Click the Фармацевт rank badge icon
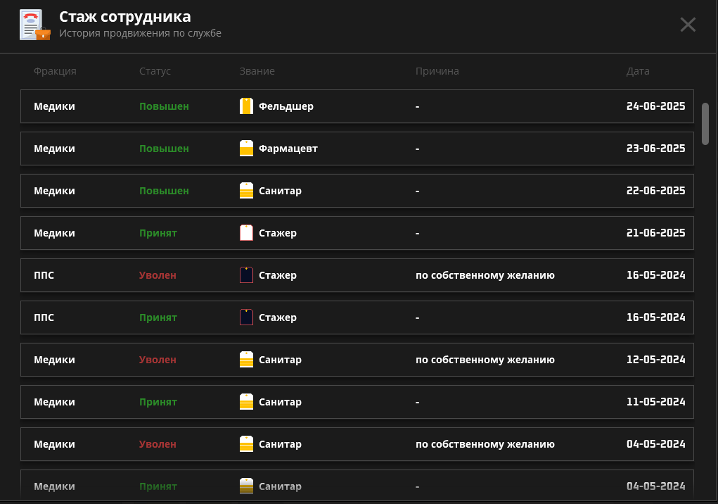This screenshot has height=504, width=718. (x=246, y=149)
